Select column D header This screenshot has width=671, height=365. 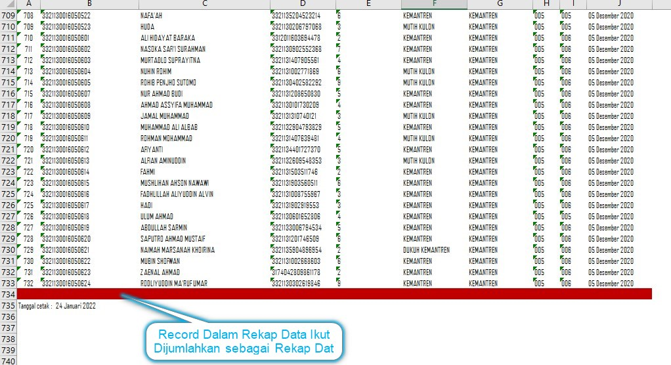(303, 5)
